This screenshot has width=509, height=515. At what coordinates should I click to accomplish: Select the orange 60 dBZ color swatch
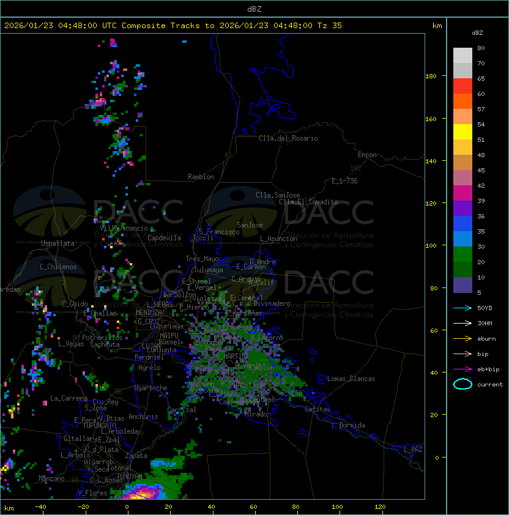463,101
